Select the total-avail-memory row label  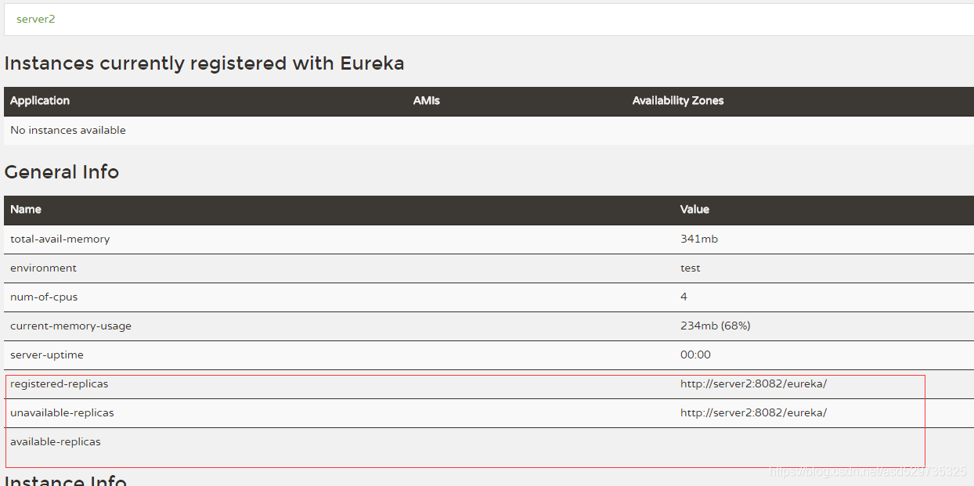pos(60,239)
